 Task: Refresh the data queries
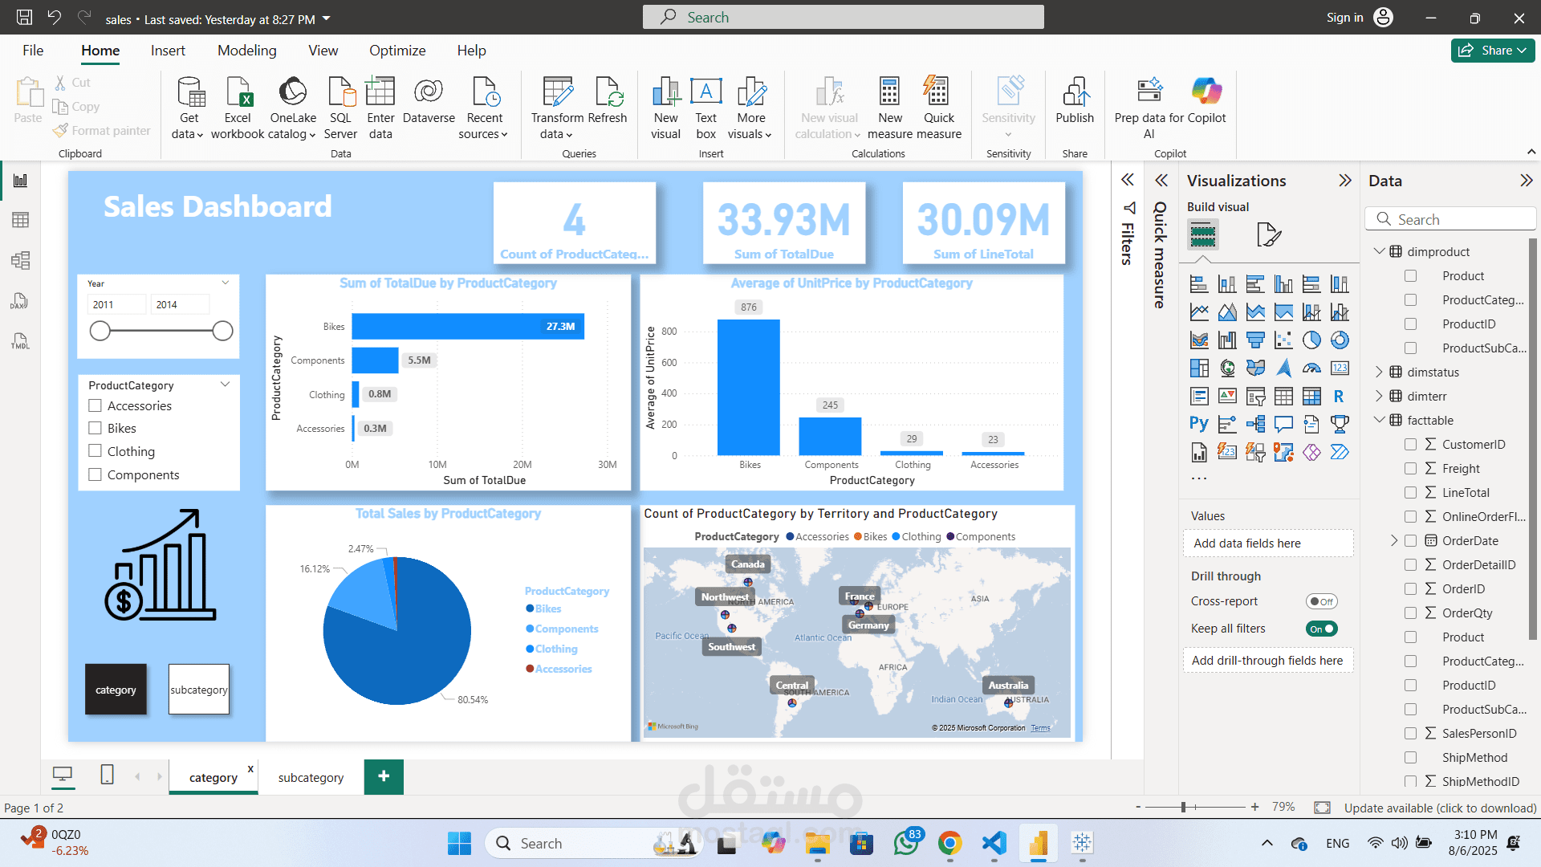(x=608, y=100)
